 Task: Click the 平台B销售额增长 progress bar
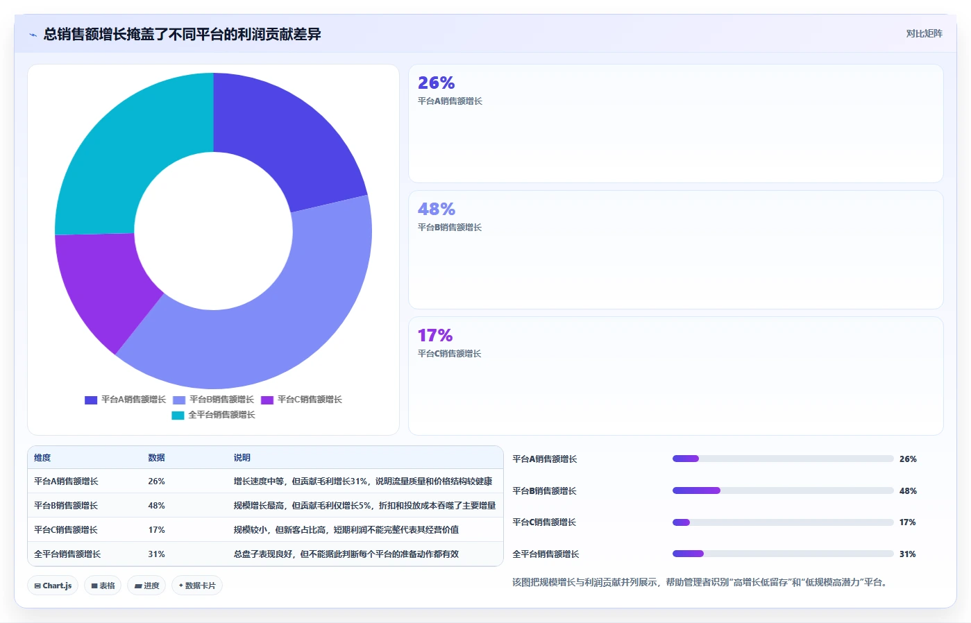tap(783, 490)
